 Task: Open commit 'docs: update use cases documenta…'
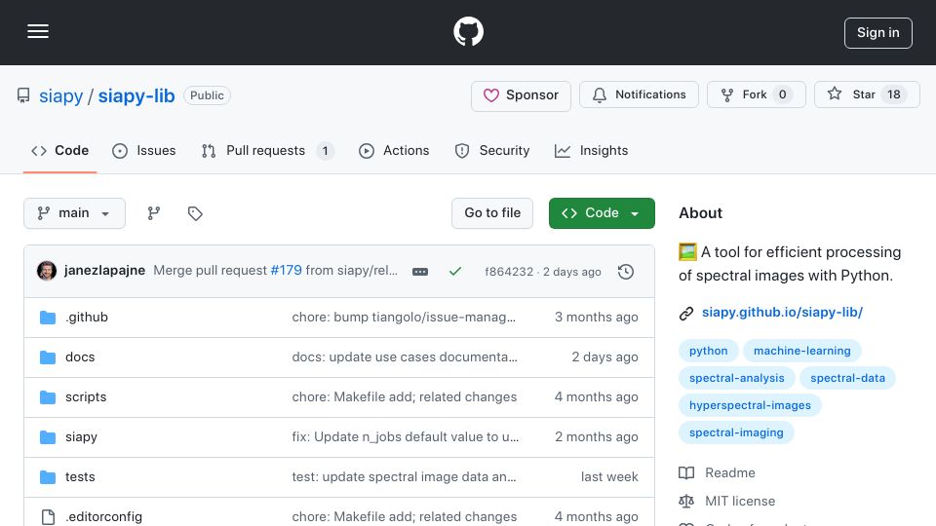(x=404, y=357)
